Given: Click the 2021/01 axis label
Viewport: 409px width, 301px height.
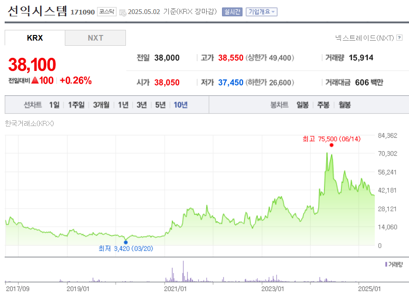Looking at the screenshot, I should coord(175,289).
